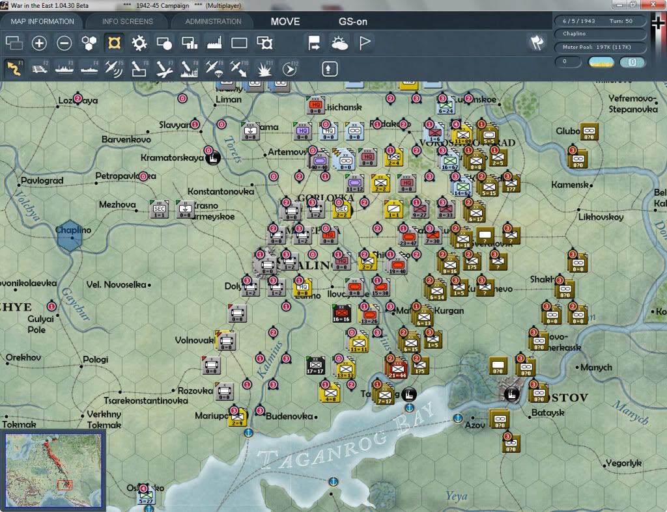Click the Motor Pool 197K field
The image size is (667, 512).
[600, 47]
